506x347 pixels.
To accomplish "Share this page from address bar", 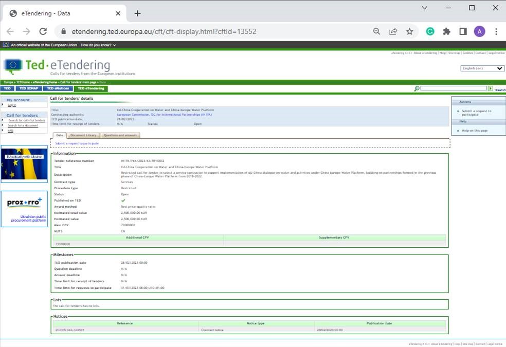I will pos(393,31).
